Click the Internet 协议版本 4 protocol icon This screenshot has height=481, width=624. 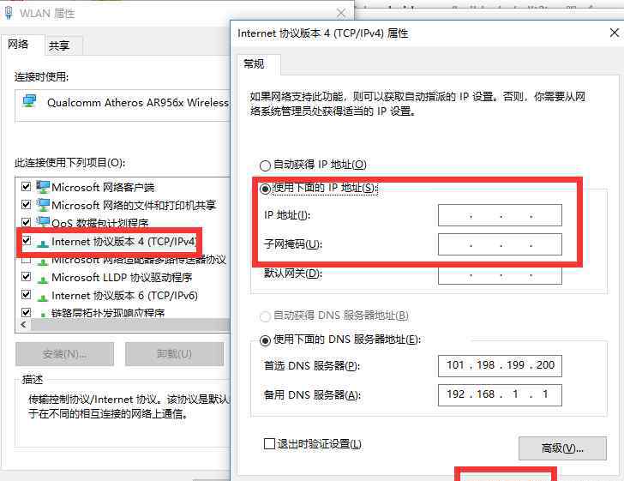[x=43, y=242]
